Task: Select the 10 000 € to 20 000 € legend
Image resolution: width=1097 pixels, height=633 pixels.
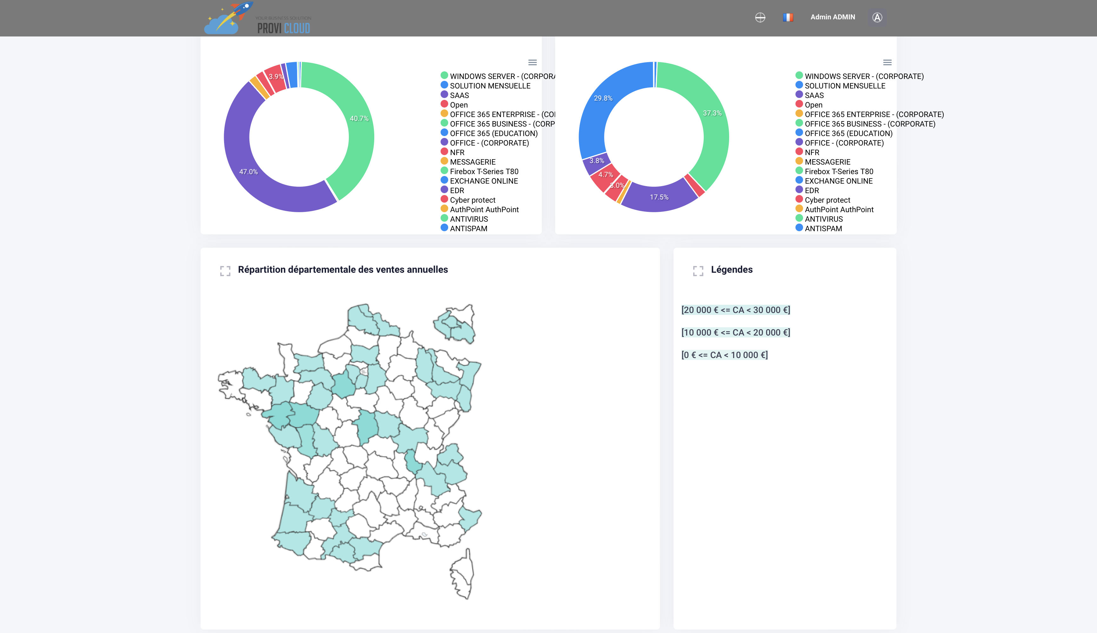Action: click(x=735, y=333)
